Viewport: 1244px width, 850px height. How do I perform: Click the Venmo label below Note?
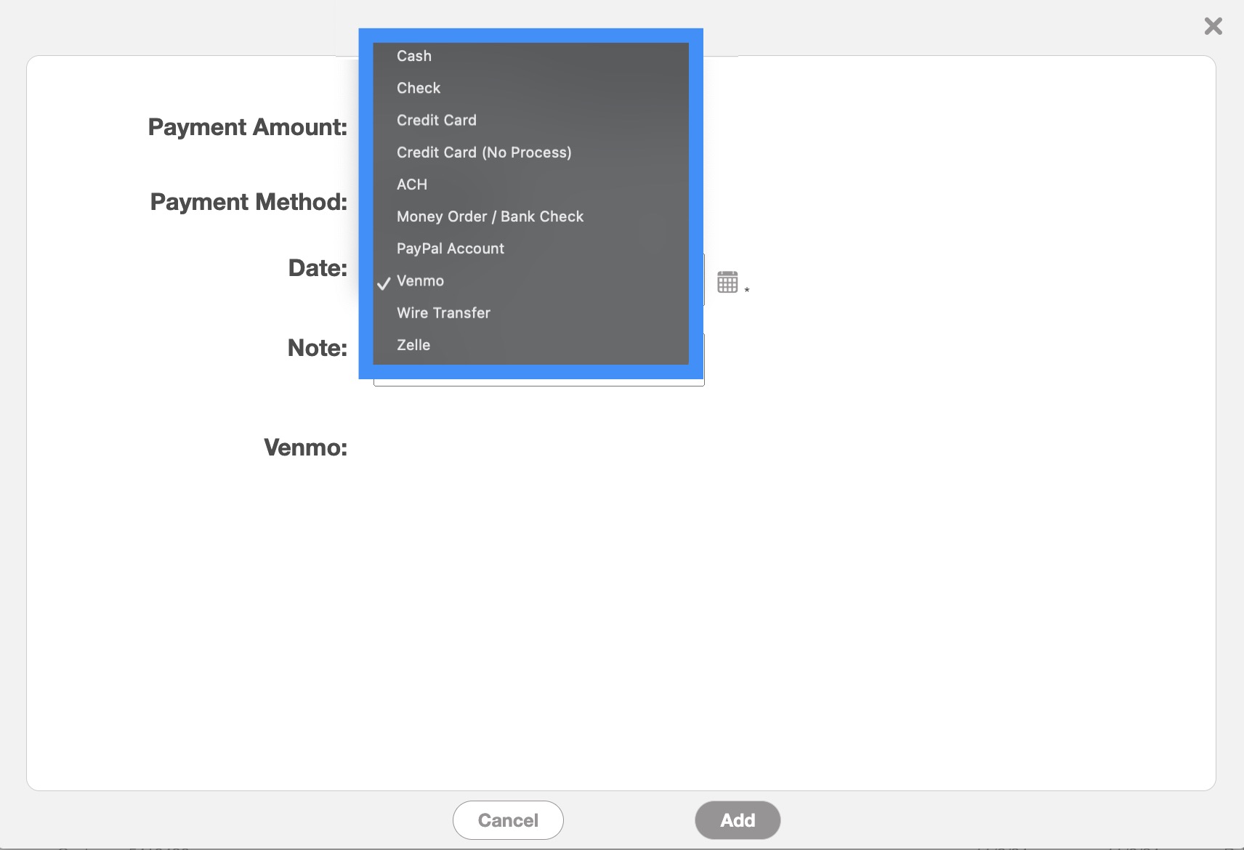tap(305, 448)
